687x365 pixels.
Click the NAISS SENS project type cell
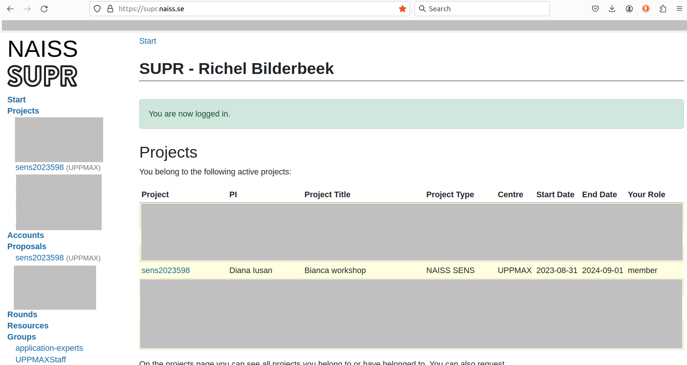point(450,270)
